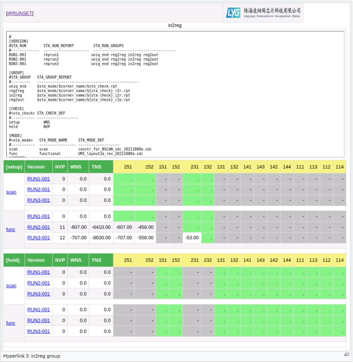The image size is (353, 363).
Task: Click the enlarge icon beside the caption
Action: pos(346,355)
